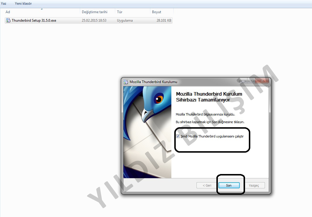Close the Mozilla Thunderbird Kurulumu window
This screenshot has height=217, width=312.
tap(262, 80)
